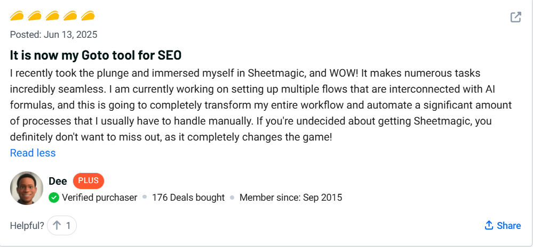Click the review title about SEO
The height and width of the screenshot is (247, 533).
tap(96, 55)
